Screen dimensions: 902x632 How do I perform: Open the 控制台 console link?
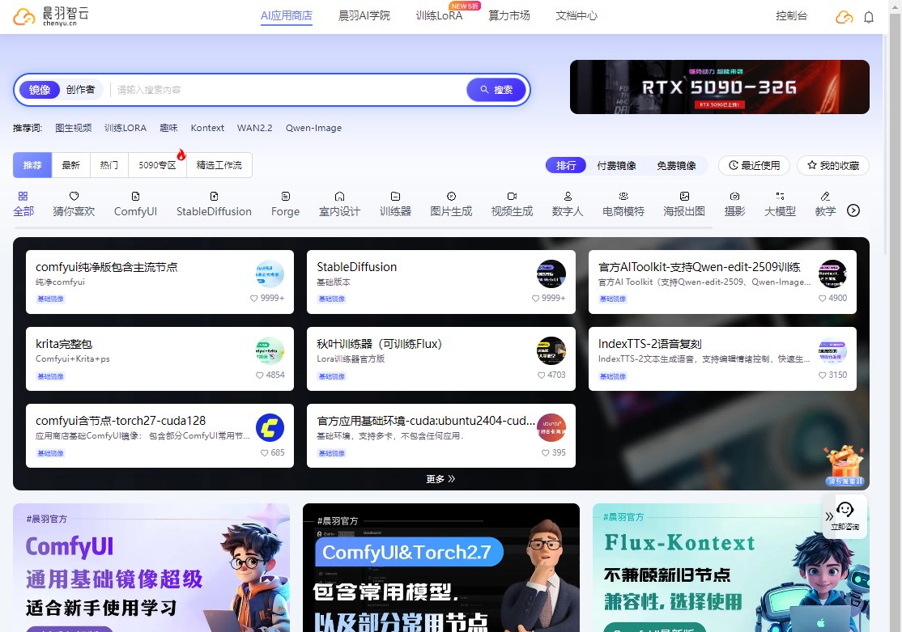(792, 16)
